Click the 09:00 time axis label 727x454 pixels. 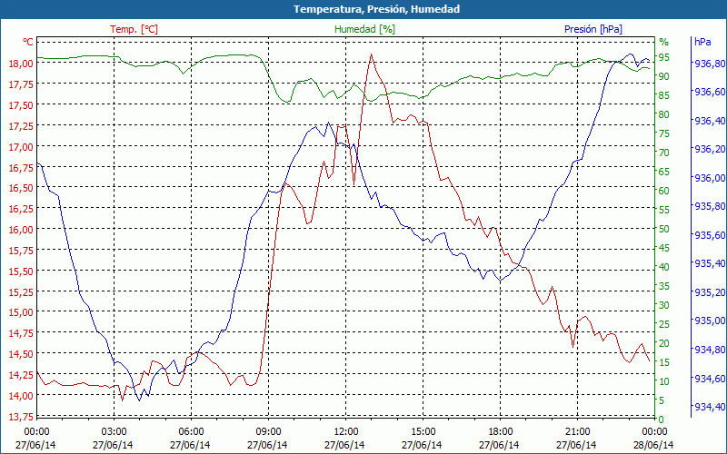tap(268, 431)
